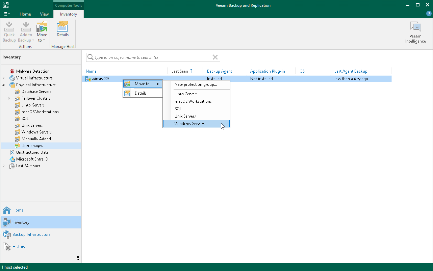Click the 1 host selected status text
This screenshot has height=271, width=433.
15,267
